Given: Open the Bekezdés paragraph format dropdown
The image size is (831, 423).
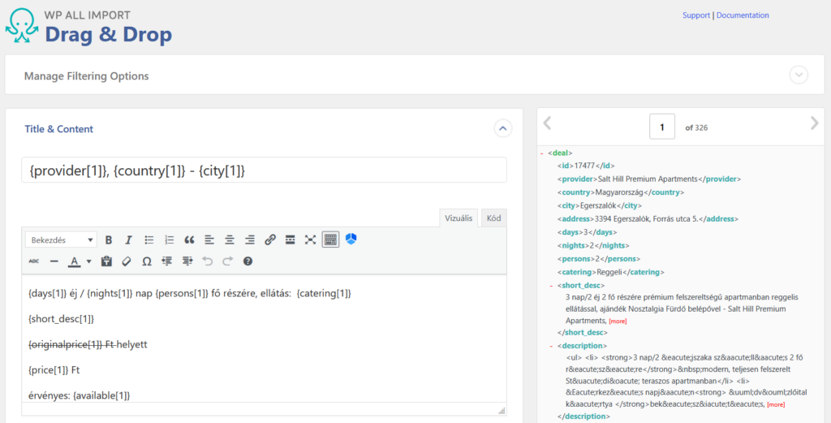Looking at the screenshot, I should pyautogui.click(x=61, y=240).
